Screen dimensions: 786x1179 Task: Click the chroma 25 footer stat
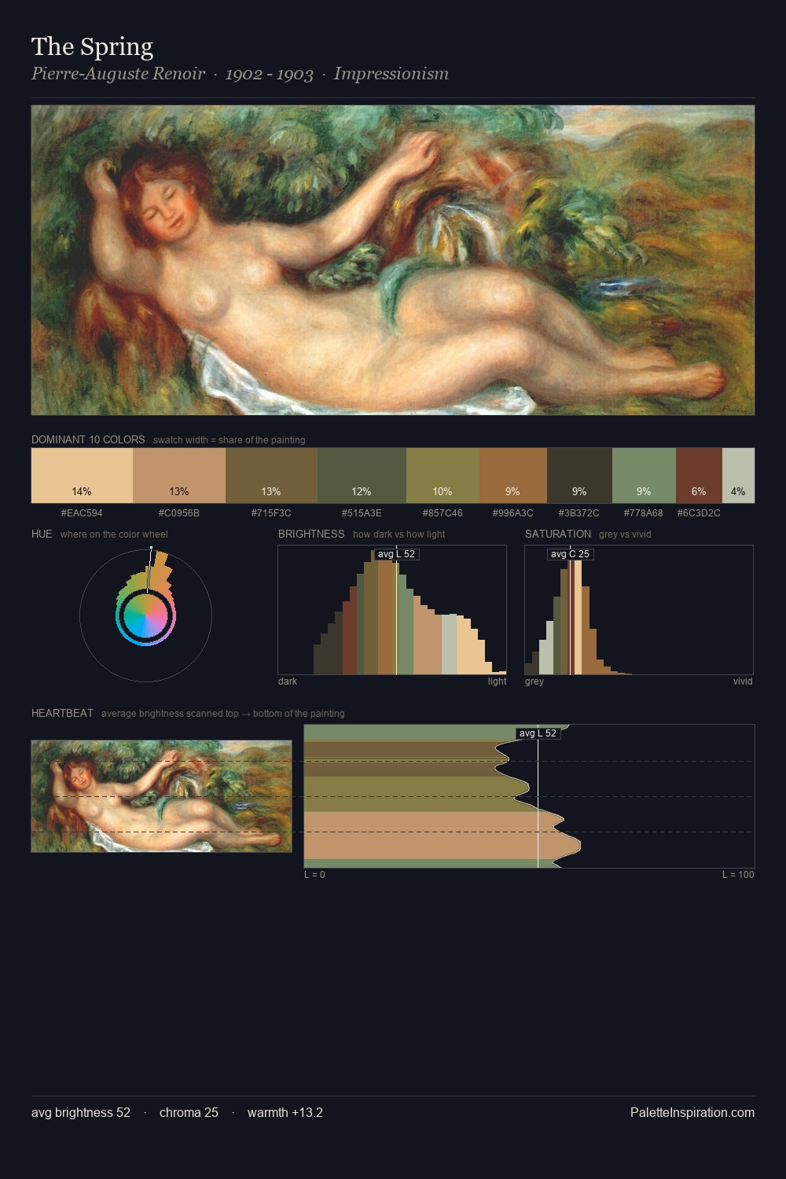point(189,1112)
